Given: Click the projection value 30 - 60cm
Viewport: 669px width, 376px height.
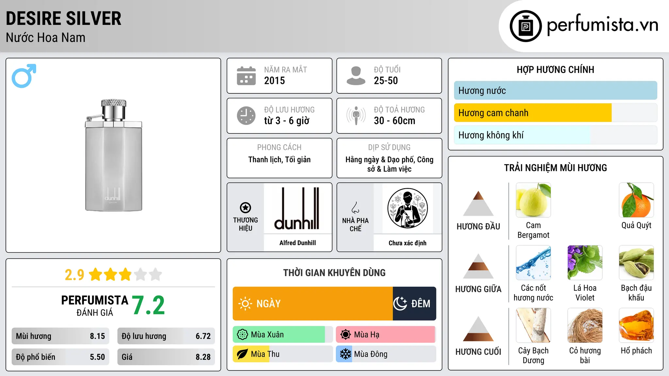Looking at the screenshot, I should (395, 121).
